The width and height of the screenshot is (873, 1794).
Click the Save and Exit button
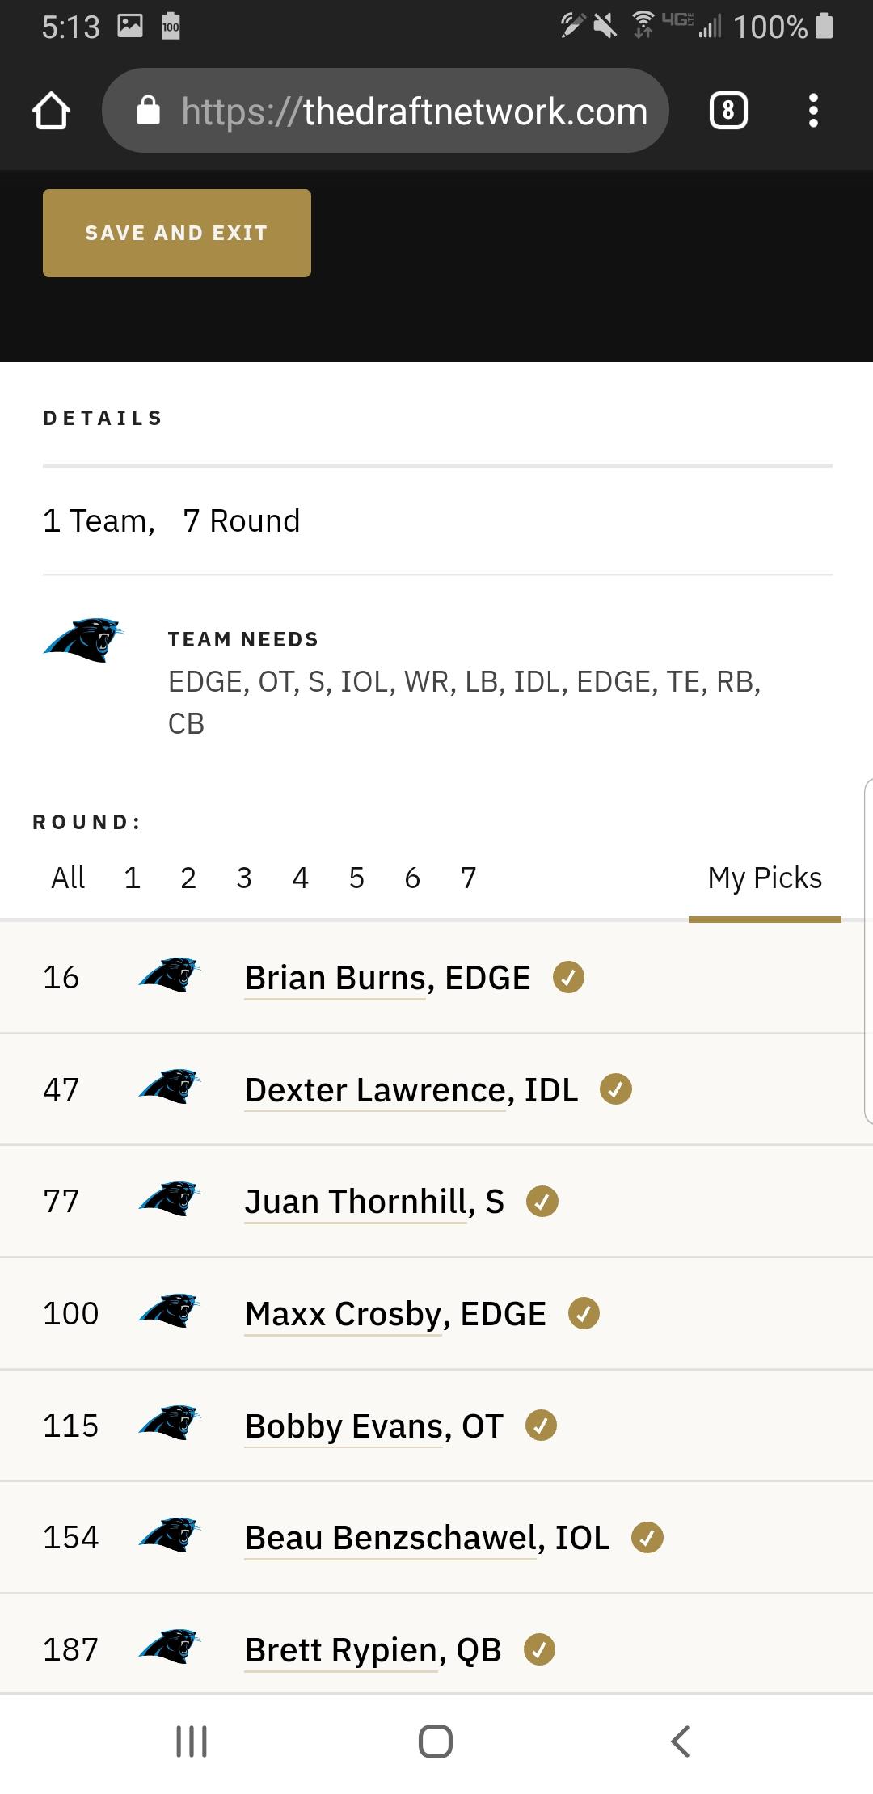click(177, 233)
